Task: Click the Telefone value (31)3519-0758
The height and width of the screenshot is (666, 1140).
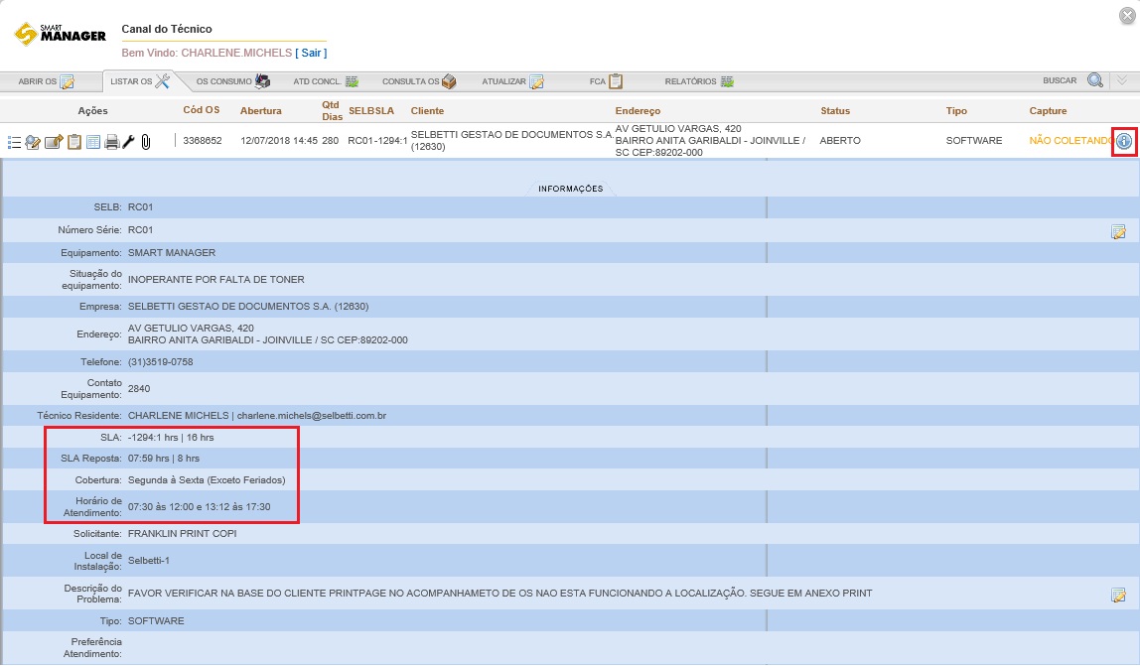Action: [161, 361]
